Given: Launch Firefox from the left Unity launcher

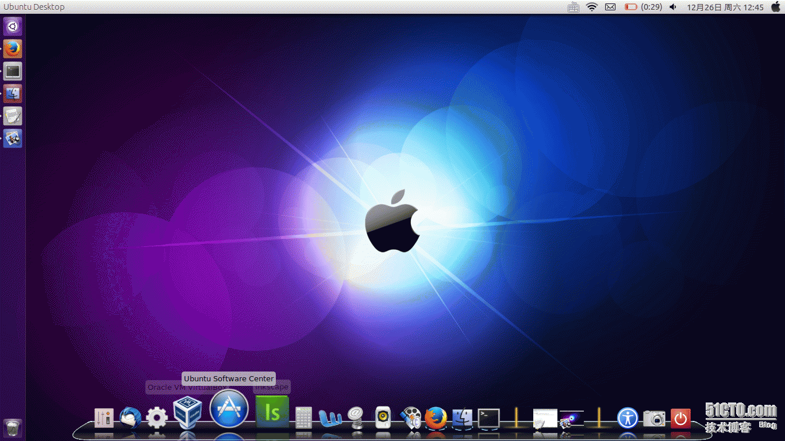Looking at the screenshot, I should [x=13, y=49].
